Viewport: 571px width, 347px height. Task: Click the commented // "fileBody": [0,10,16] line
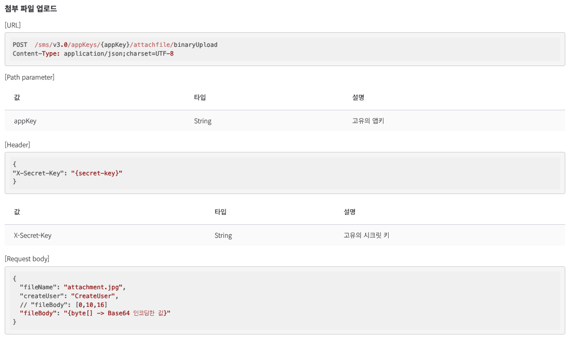click(x=64, y=305)
